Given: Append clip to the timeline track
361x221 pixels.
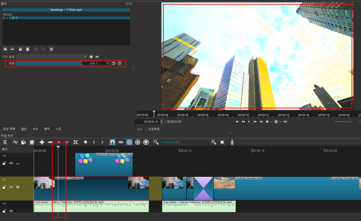Looking at the screenshot, I should pyautogui.click(x=42, y=142).
